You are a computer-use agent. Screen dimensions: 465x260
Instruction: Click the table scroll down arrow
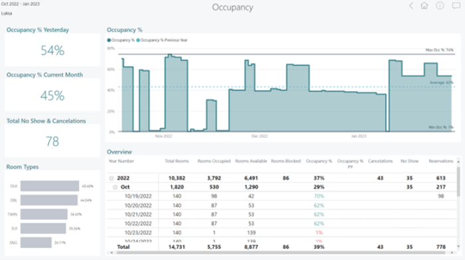[x=458, y=246]
